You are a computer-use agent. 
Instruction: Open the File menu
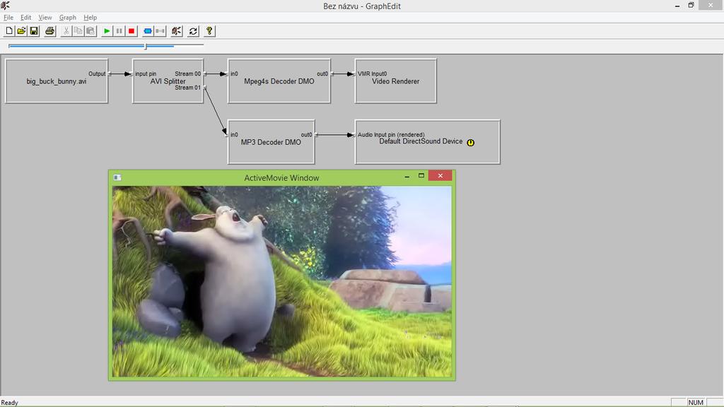(8, 18)
